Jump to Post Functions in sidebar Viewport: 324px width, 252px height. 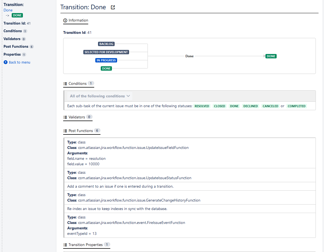coord(16,47)
